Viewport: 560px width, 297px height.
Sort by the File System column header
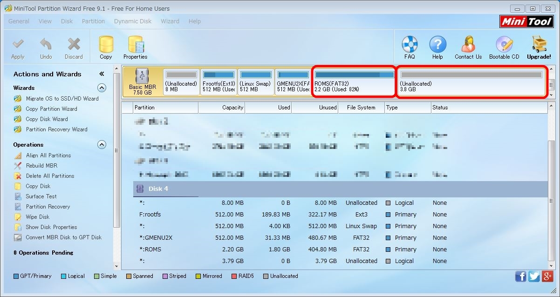(x=362, y=108)
